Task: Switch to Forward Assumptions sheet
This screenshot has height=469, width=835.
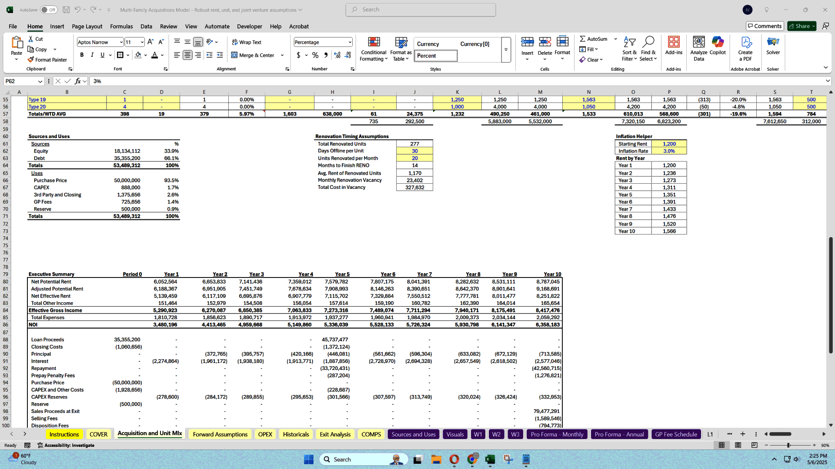Action: (x=220, y=434)
